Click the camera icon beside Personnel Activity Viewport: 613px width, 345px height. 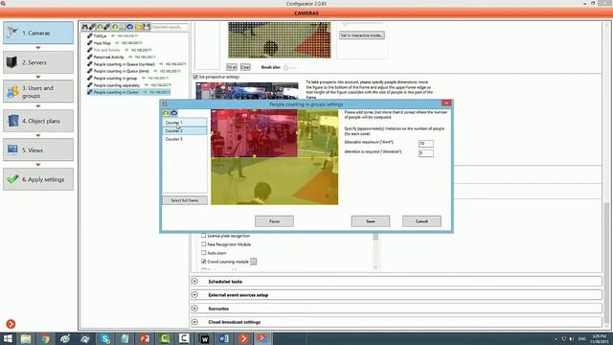click(89, 57)
